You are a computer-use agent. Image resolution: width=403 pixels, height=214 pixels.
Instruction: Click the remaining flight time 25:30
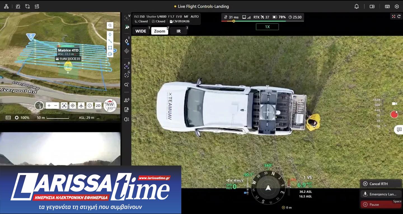[x=295, y=17]
